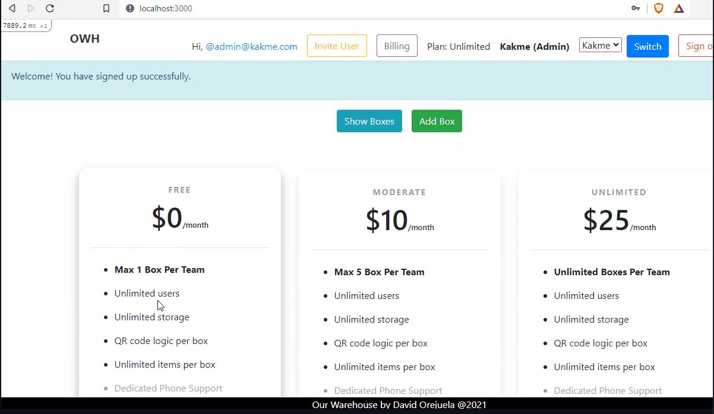Click the browser forward arrow
This screenshot has height=414, width=714.
pyautogui.click(x=31, y=8)
